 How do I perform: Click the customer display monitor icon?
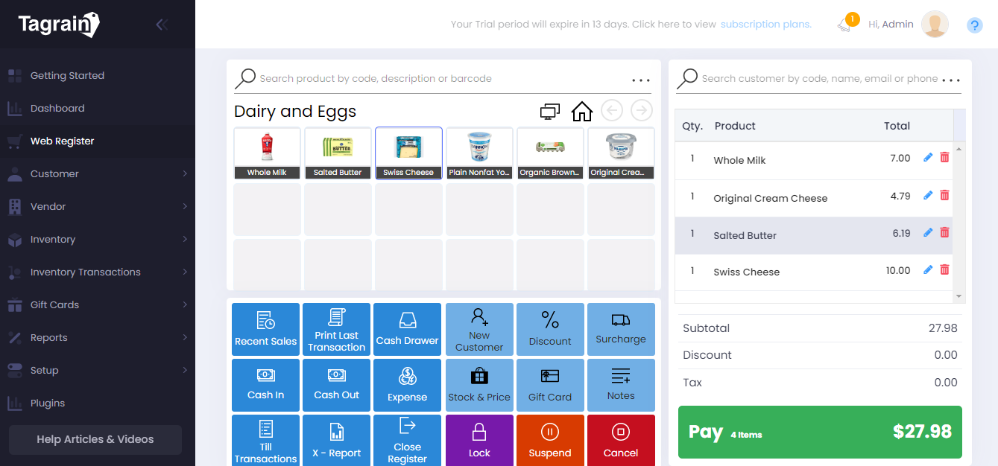pyautogui.click(x=550, y=111)
